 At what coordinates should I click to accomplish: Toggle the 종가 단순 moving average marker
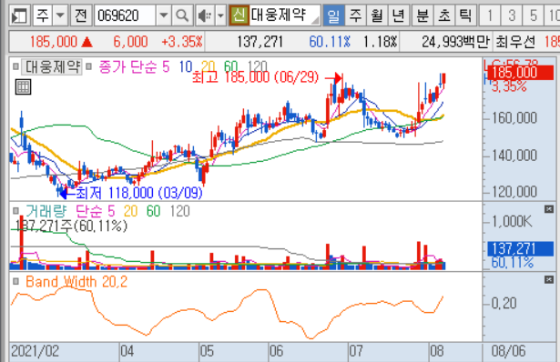pyautogui.click(x=88, y=66)
